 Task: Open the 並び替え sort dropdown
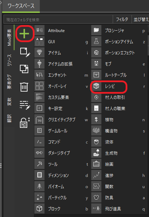pos(141,19)
